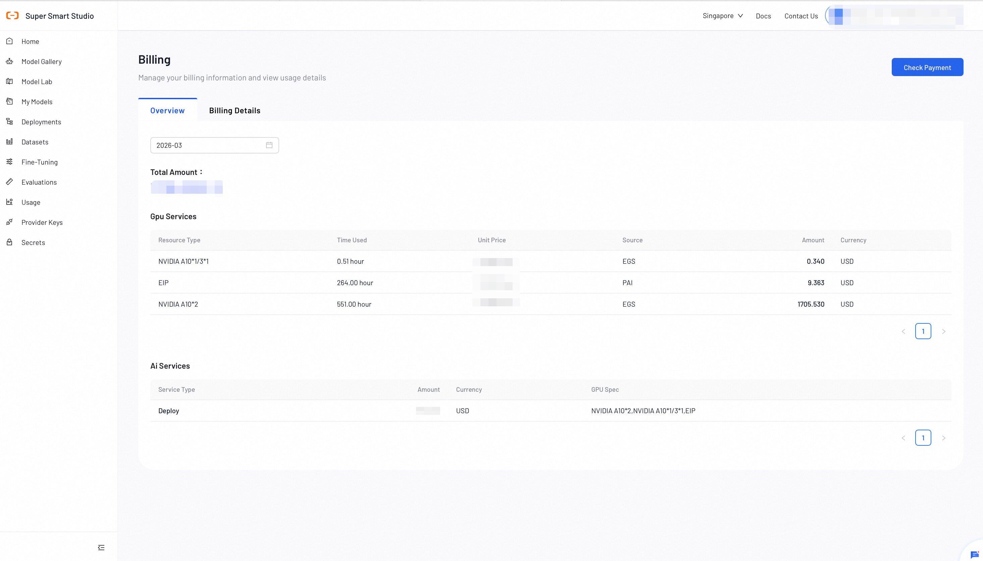Click the Home sidebar icon

[x=10, y=41]
